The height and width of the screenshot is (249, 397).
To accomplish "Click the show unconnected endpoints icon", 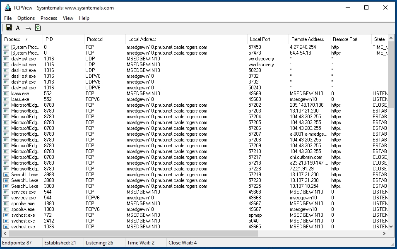I will click(28, 28).
